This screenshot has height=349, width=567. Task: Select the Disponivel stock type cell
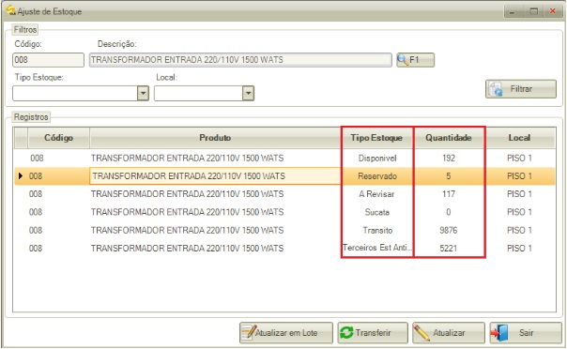(x=377, y=159)
